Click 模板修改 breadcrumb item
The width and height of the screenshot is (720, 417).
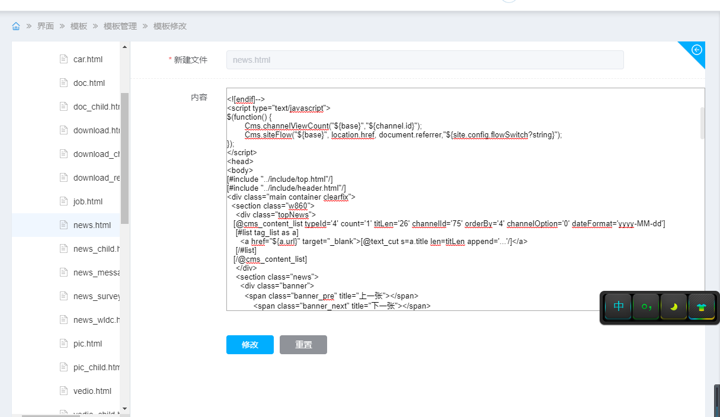(x=170, y=26)
